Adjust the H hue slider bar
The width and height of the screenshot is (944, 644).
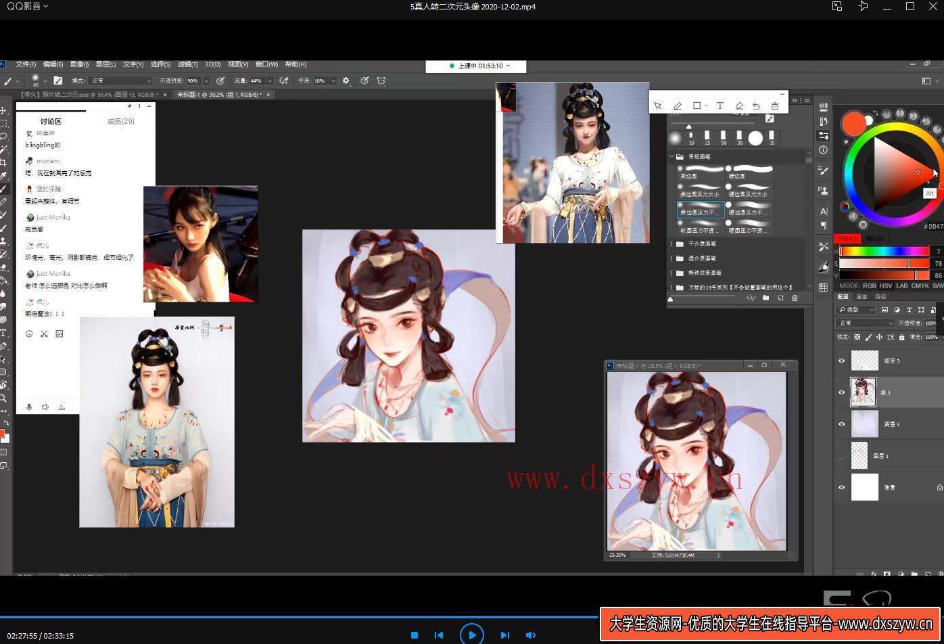[x=884, y=252]
